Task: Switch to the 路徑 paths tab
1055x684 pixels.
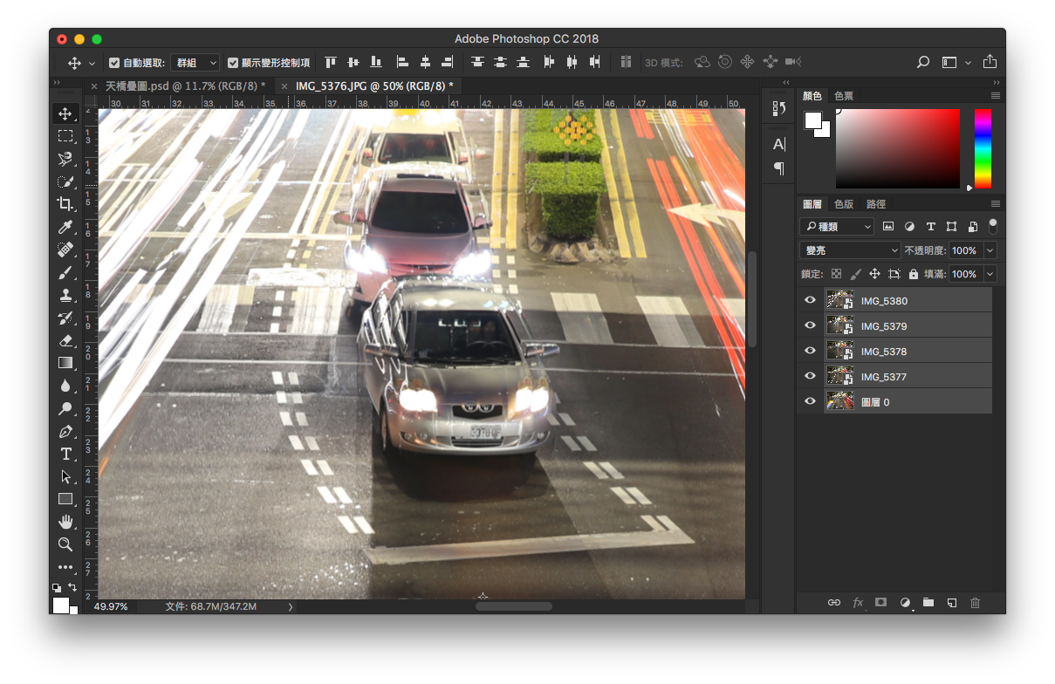Action: click(x=876, y=203)
